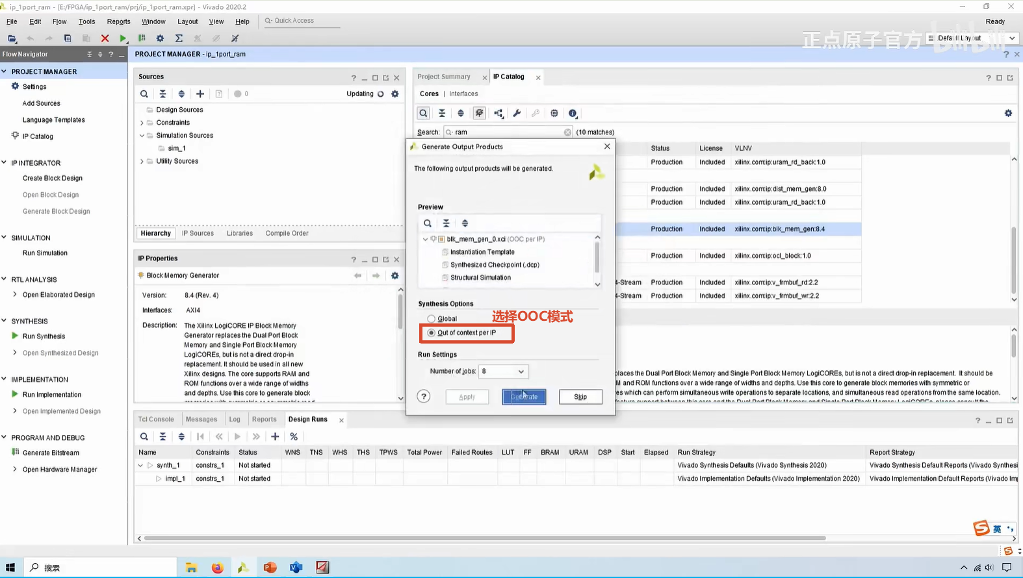Switch to the IP Sources tab
Screen dimensions: 1023x578
click(198, 233)
